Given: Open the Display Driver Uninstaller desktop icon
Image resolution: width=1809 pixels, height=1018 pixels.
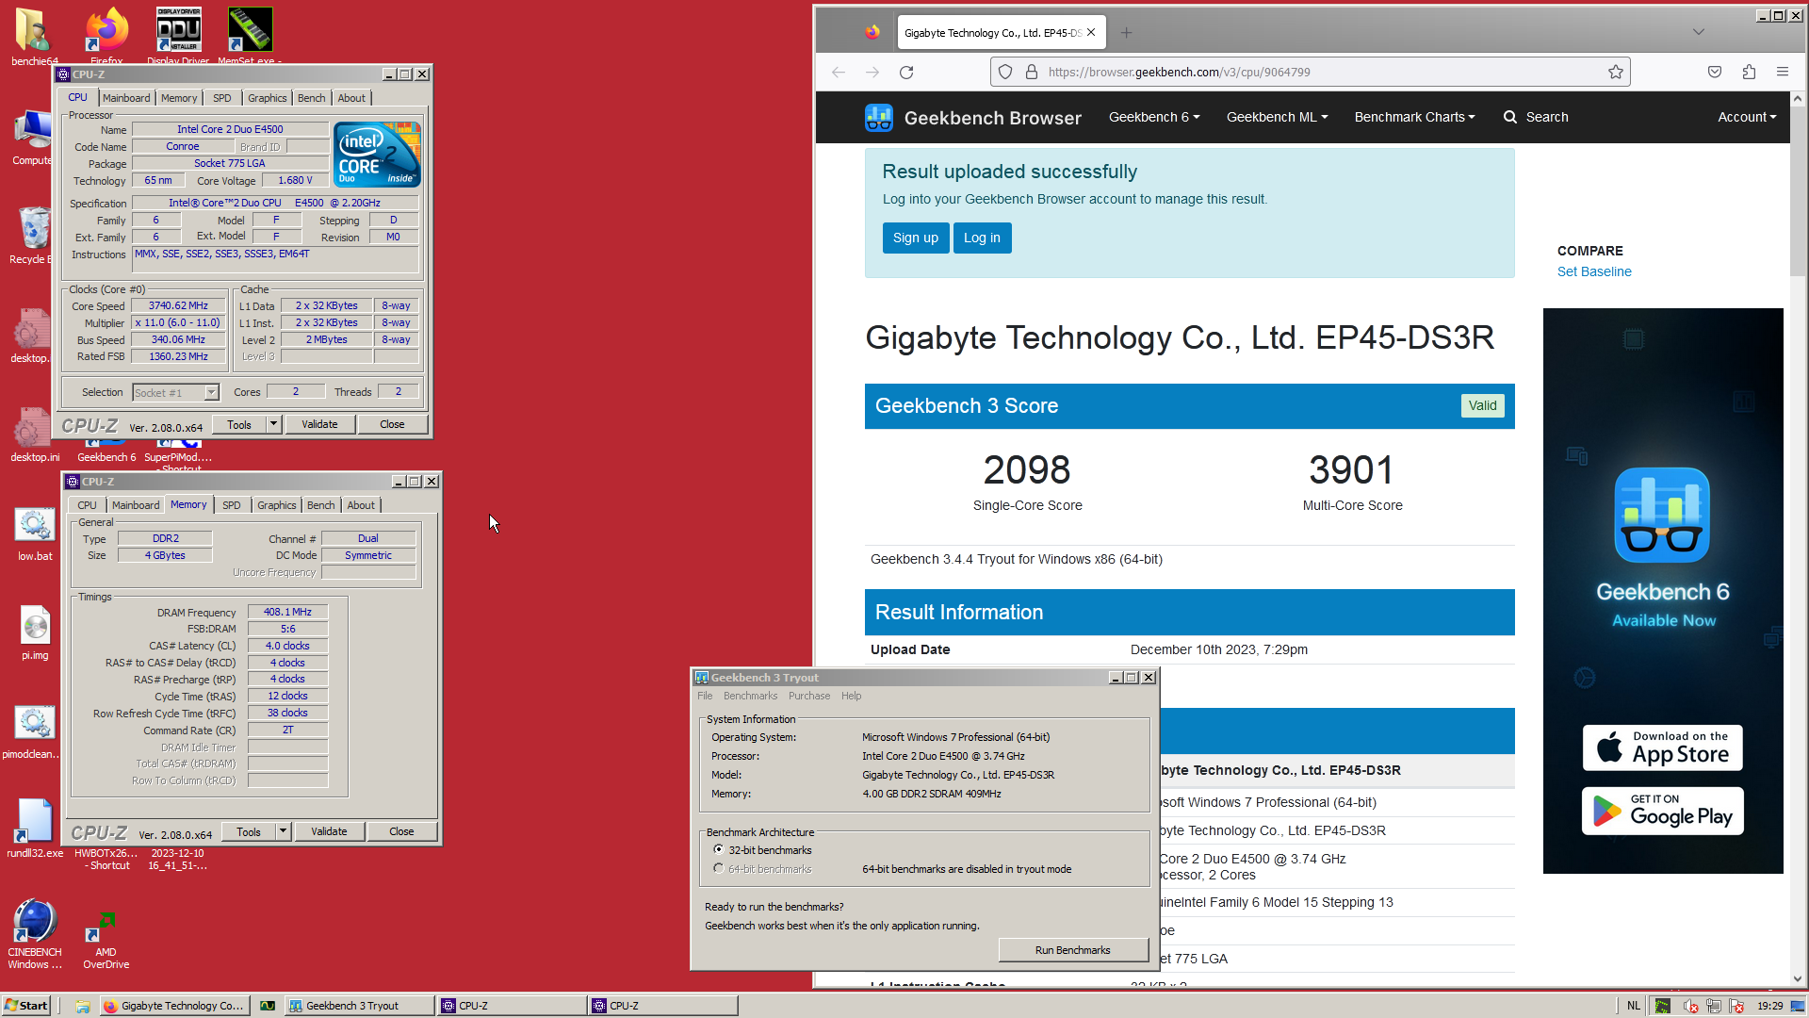Looking at the screenshot, I should pyautogui.click(x=178, y=36).
